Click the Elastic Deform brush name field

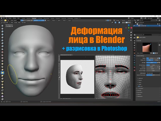[143, 53]
